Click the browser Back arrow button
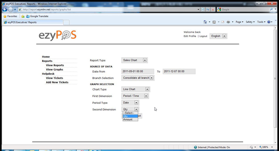This screenshot has height=151, width=279. click(x=5, y=10)
